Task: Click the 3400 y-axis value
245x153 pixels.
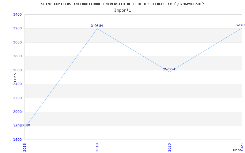Action: tap(17, 15)
